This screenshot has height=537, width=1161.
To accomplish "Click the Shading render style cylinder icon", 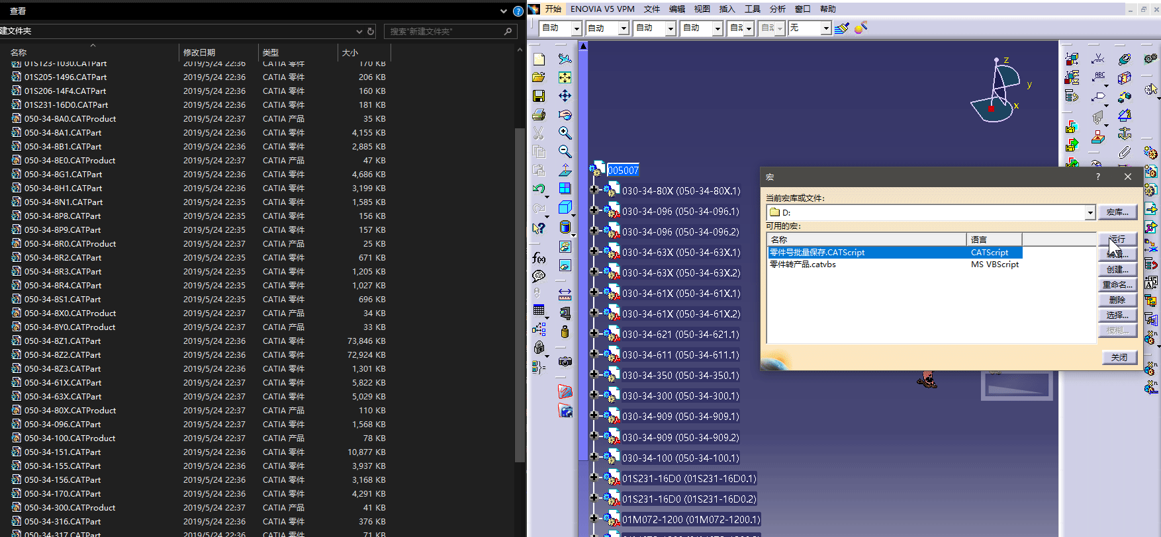I will pyautogui.click(x=565, y=227).
